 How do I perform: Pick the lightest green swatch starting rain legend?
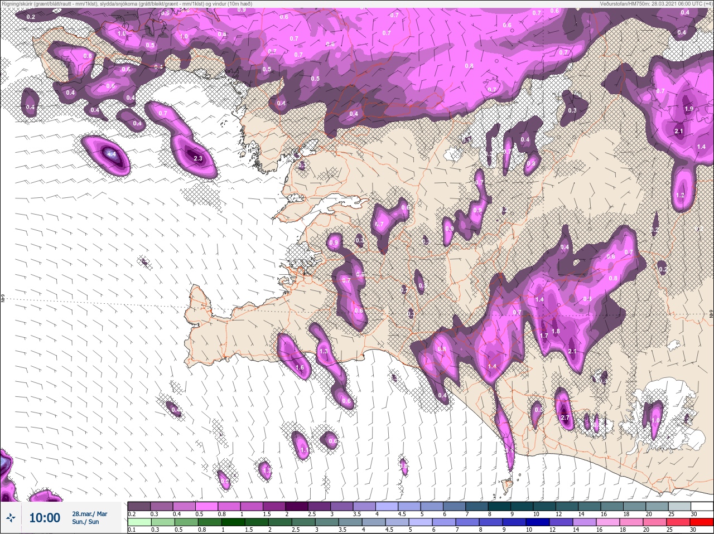point(139,521)
